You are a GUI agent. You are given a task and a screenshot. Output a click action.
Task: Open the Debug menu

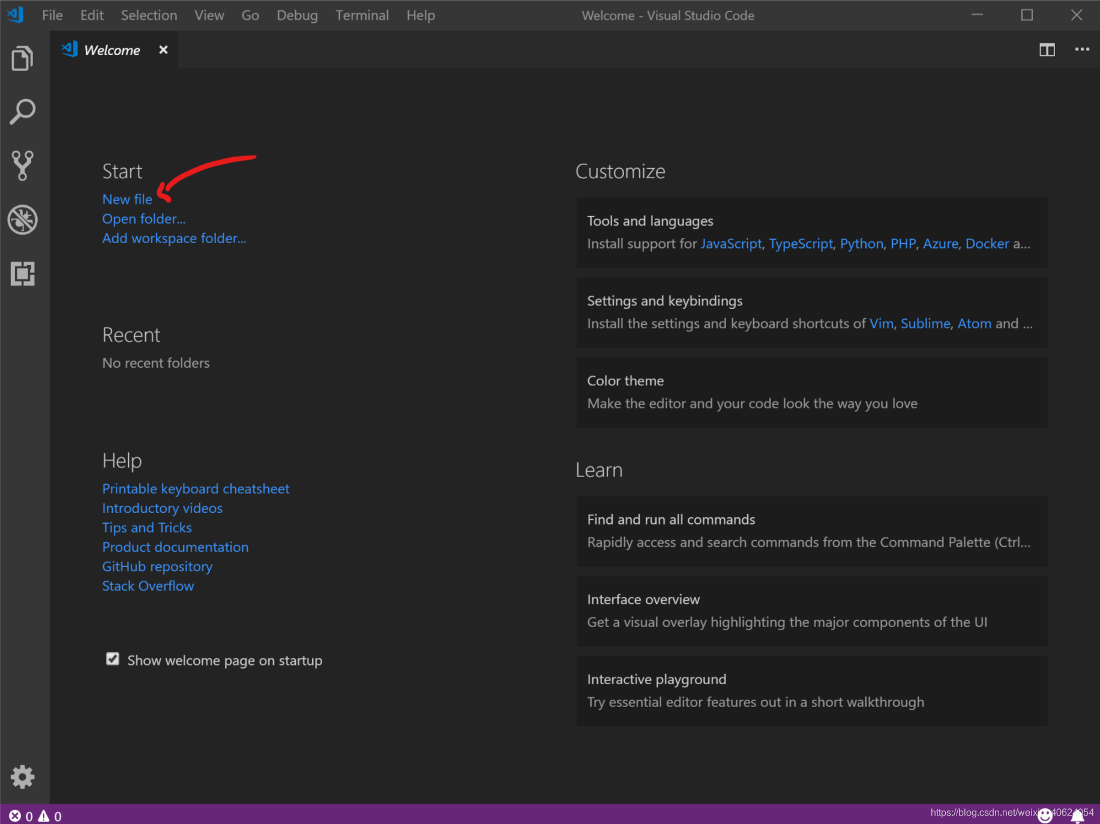tap(297, 15)
